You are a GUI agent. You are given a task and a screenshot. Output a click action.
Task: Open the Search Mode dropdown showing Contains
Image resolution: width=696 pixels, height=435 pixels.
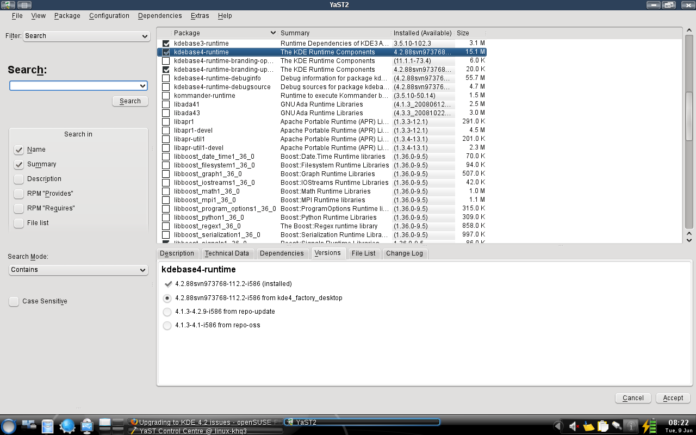point(79,270)
